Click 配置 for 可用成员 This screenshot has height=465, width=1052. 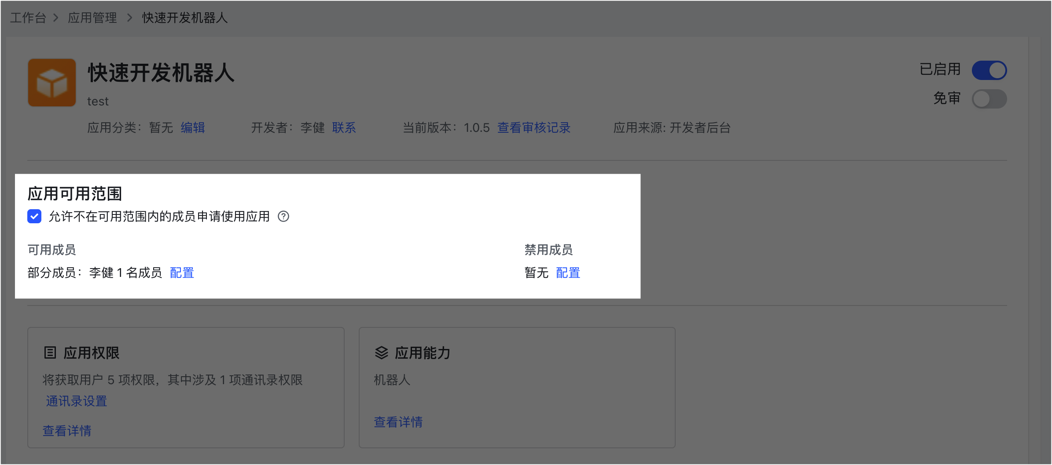[x=182, y=273]
